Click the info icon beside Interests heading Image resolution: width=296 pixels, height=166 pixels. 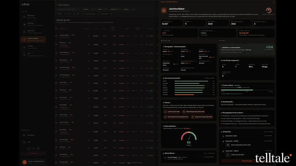[x=171, y=103]
